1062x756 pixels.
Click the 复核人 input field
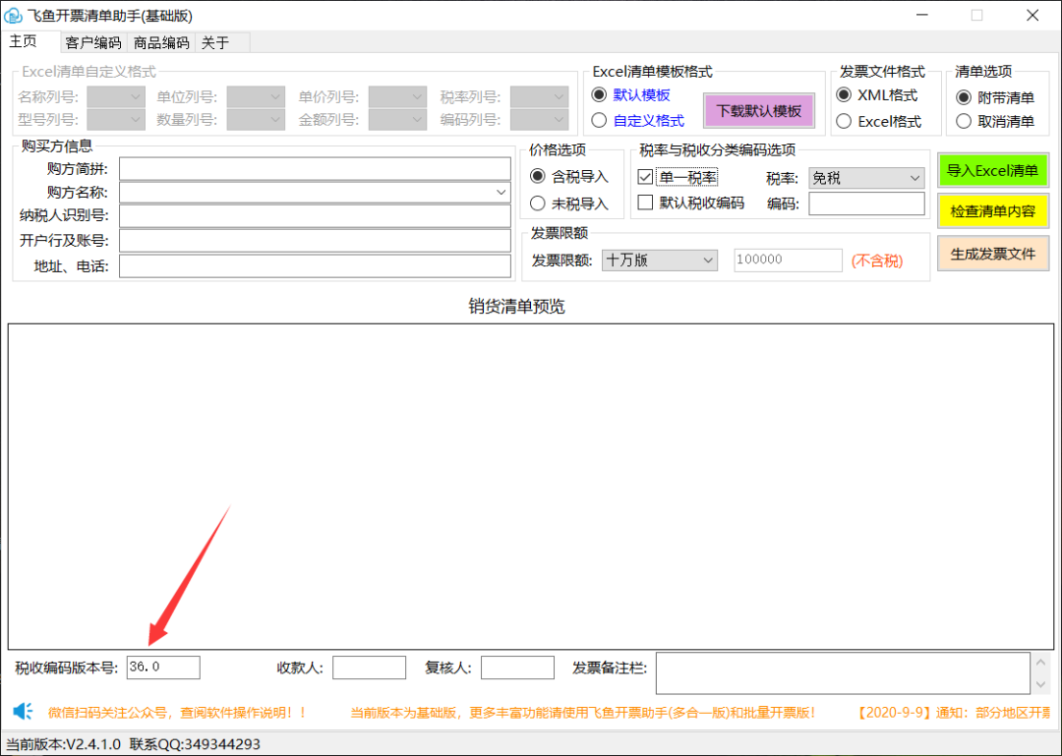pyautogui.click(x=517, y=668)
